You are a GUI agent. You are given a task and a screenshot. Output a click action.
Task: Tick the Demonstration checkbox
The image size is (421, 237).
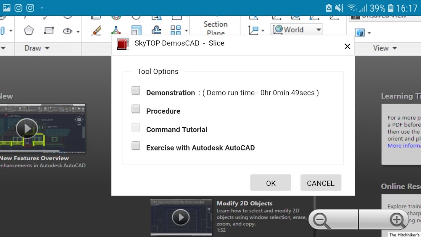click(136, 91)
